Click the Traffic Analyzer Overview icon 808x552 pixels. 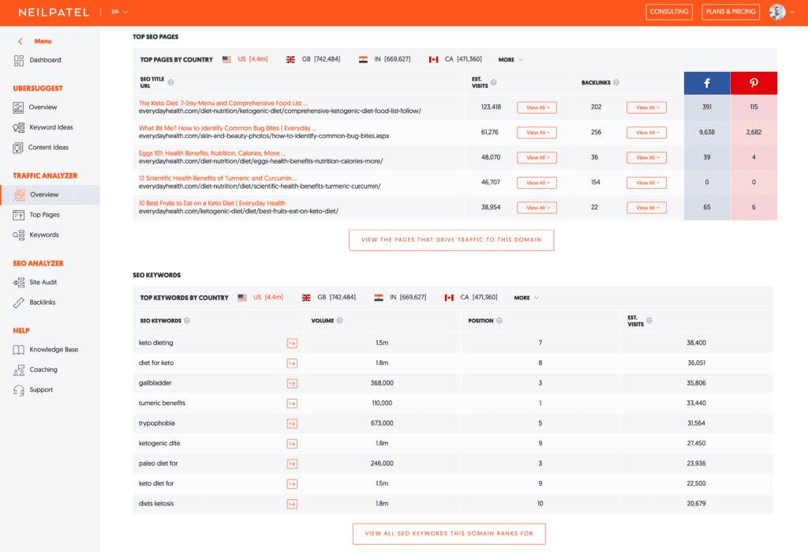coord(19,195)
